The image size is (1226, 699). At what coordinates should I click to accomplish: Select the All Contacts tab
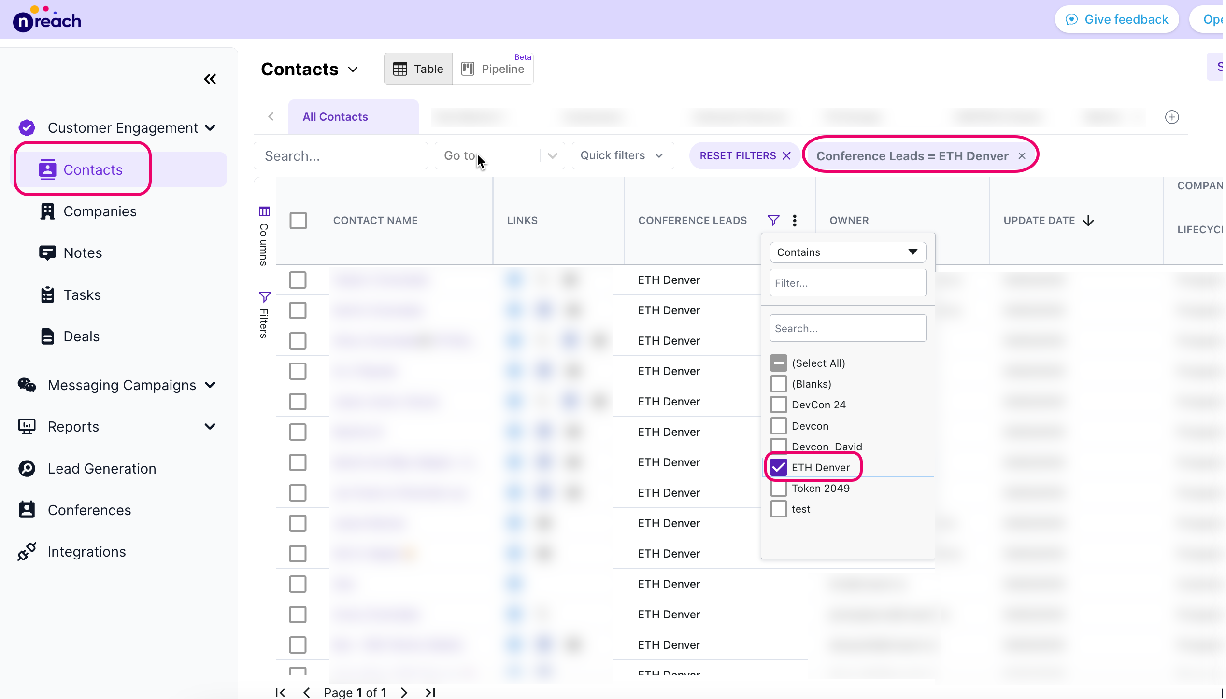click(x=354, y=117)
